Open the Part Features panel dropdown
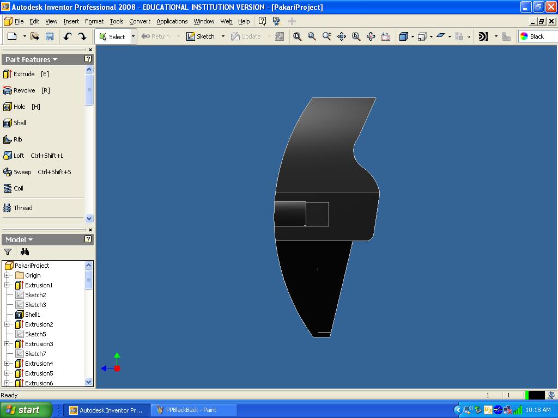This screenshot has width=558, height=418. tap(32, 59)
